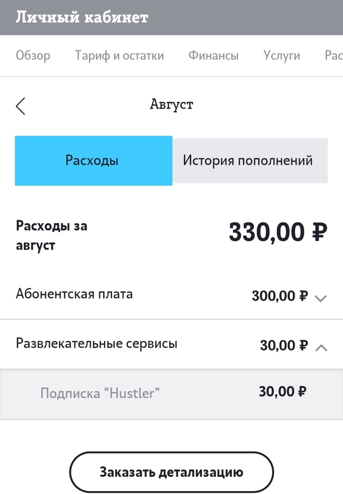
Task: Select the partially visible tab after Услуги
Action: [333, 56]
